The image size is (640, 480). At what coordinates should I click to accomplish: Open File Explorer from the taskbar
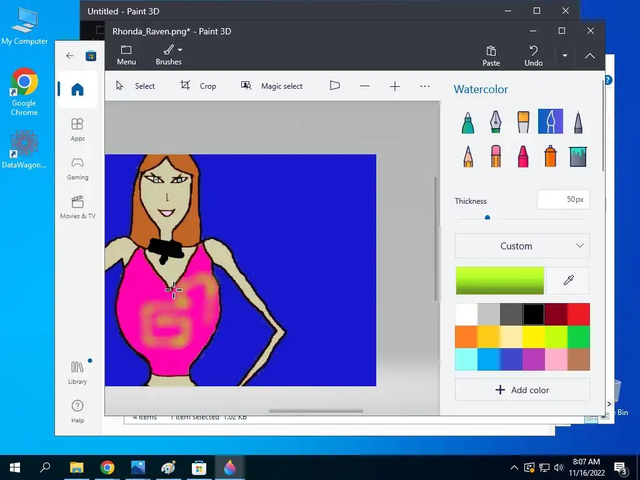coord(77,467)
